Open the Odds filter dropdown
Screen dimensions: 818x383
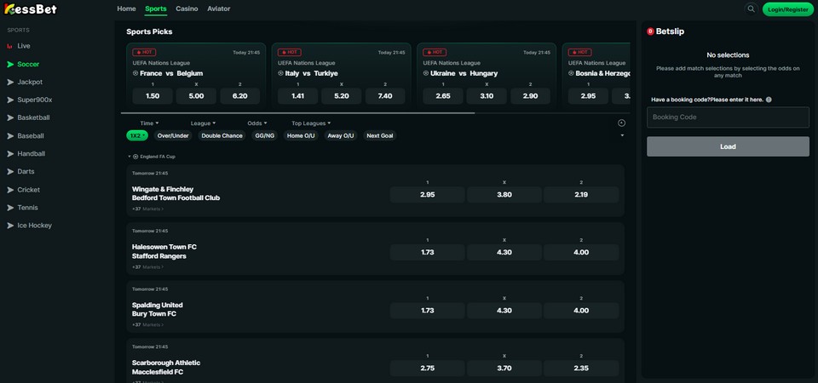pyautogui.click(x=257, y=123)
